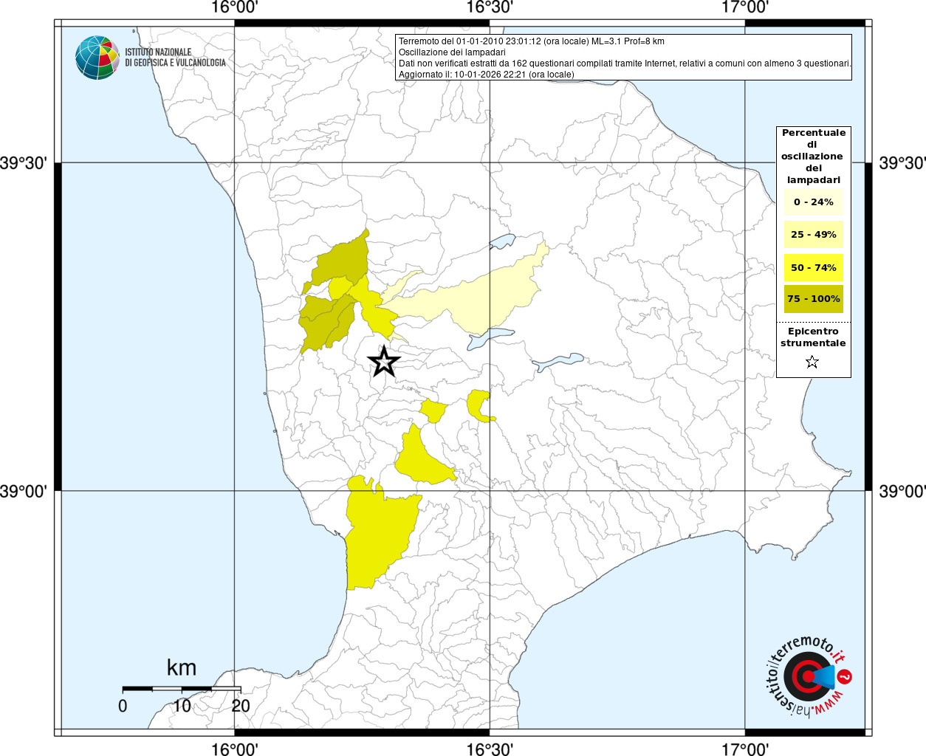The height and width of the screenshot is (756, 926).
Task: Click the scale bar value '0'
Action: coord(123,706)
